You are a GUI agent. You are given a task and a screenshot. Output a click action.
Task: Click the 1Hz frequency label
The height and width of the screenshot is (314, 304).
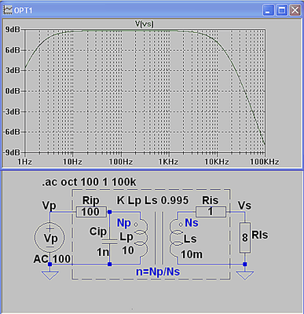coord(25,162)
